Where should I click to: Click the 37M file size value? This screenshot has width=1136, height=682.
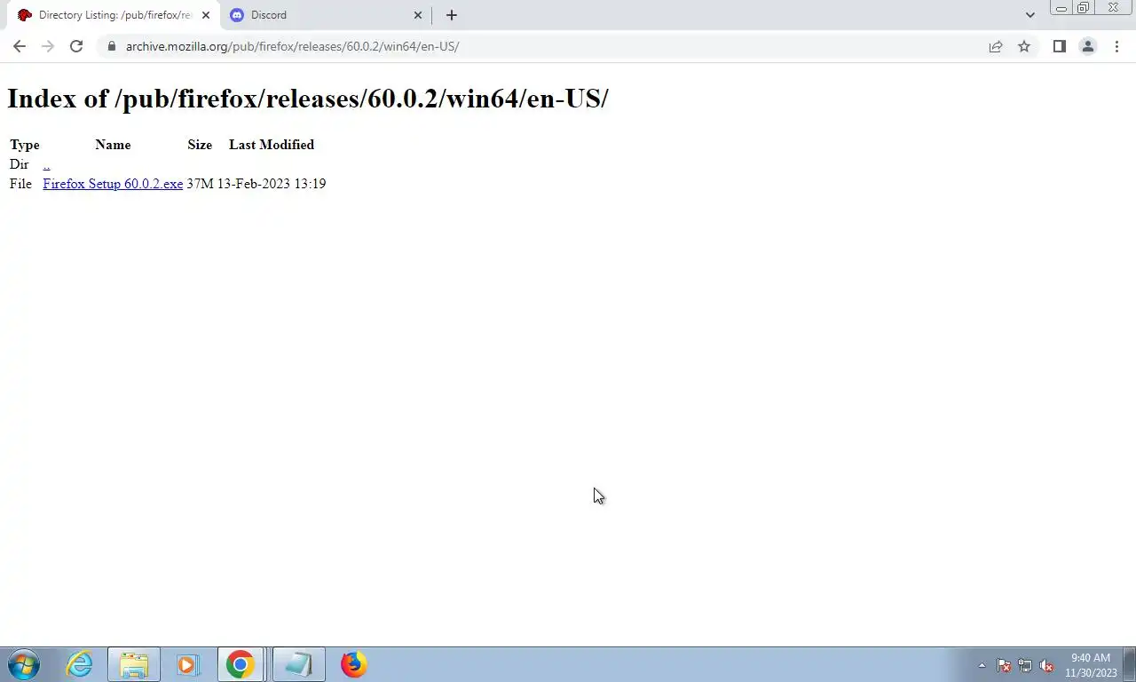pyautogui.click(x=200, y=184)
